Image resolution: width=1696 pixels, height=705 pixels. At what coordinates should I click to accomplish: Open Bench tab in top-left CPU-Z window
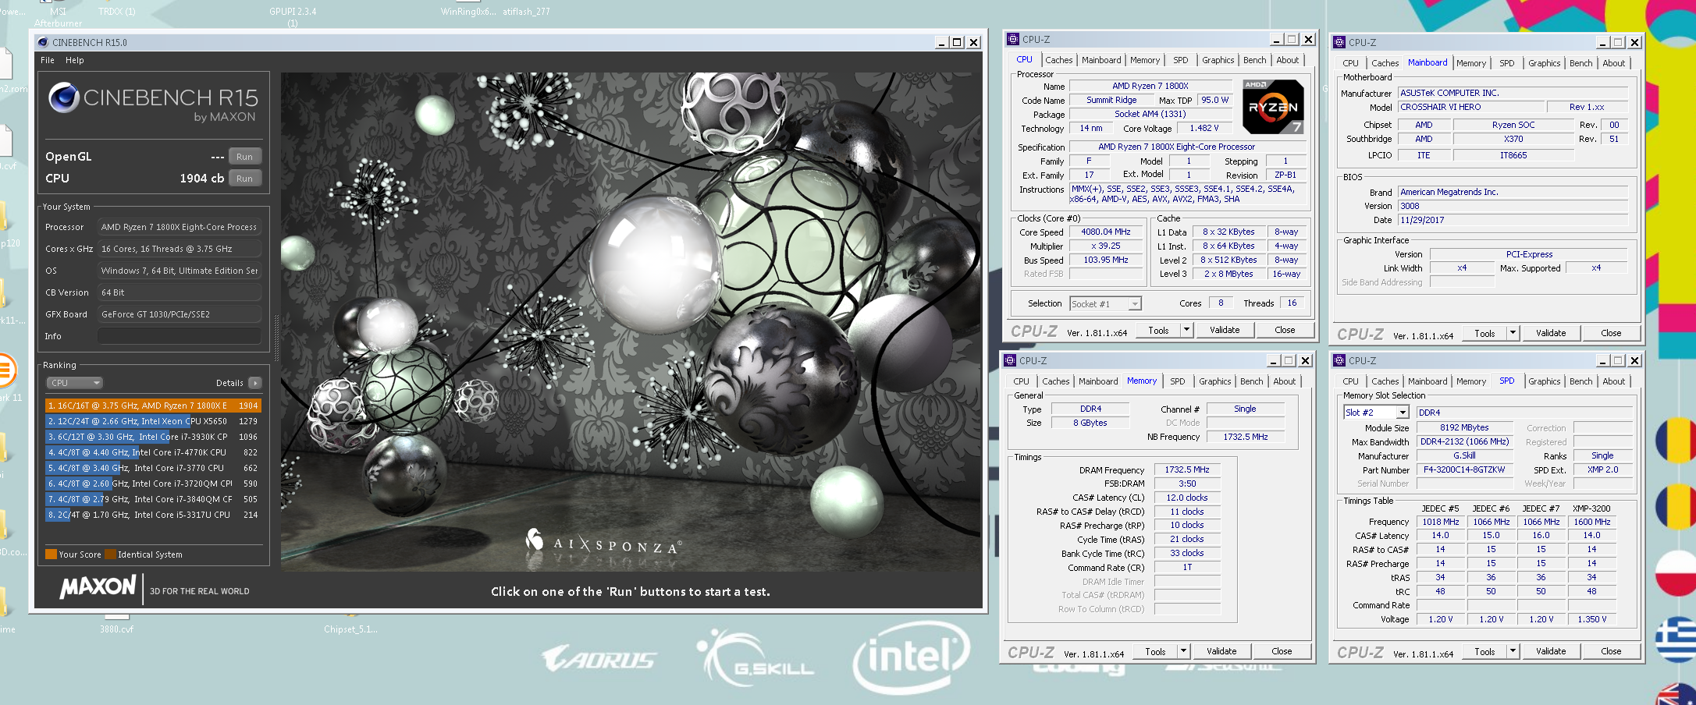[1254, 60]
